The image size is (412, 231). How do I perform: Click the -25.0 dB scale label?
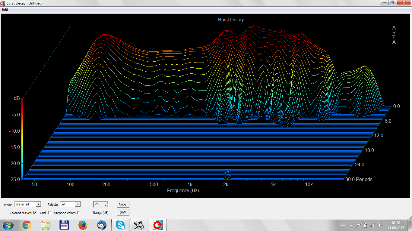15,179
